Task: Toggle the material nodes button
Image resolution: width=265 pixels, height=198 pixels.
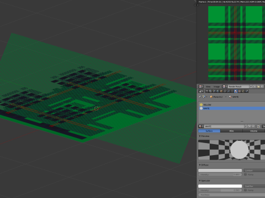Action: coord(258,127)
